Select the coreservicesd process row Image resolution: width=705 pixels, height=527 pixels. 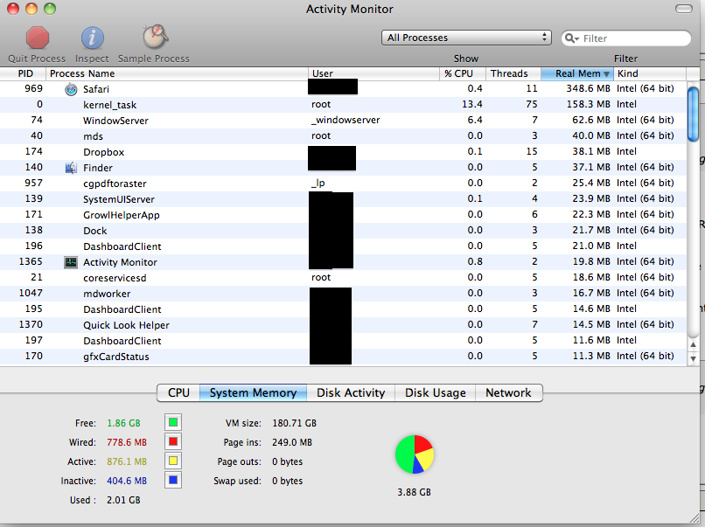click(344, 278)
